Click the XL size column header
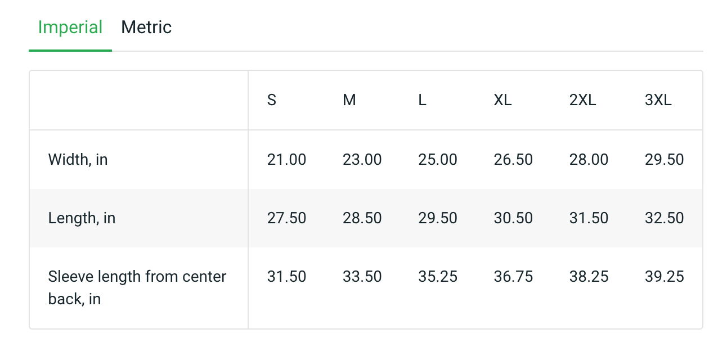The image size is (709, 356). point(502,101)
